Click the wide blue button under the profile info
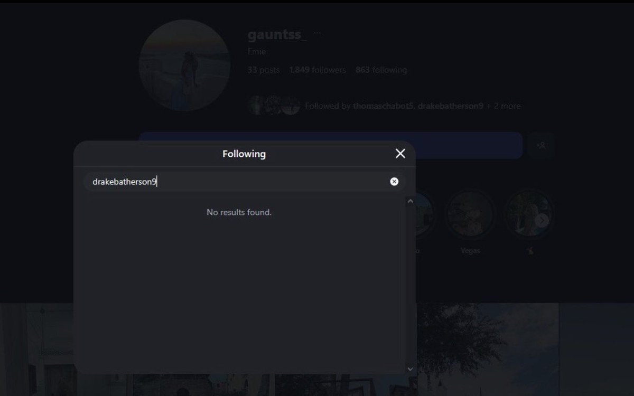 pyautogui.click(x=330, y=145)
